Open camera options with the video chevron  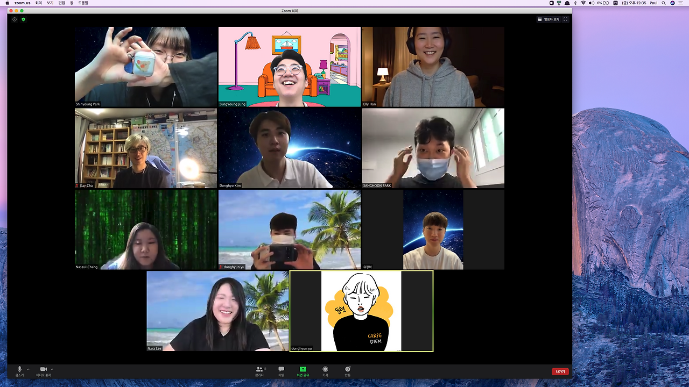click(x=52, y=369)
